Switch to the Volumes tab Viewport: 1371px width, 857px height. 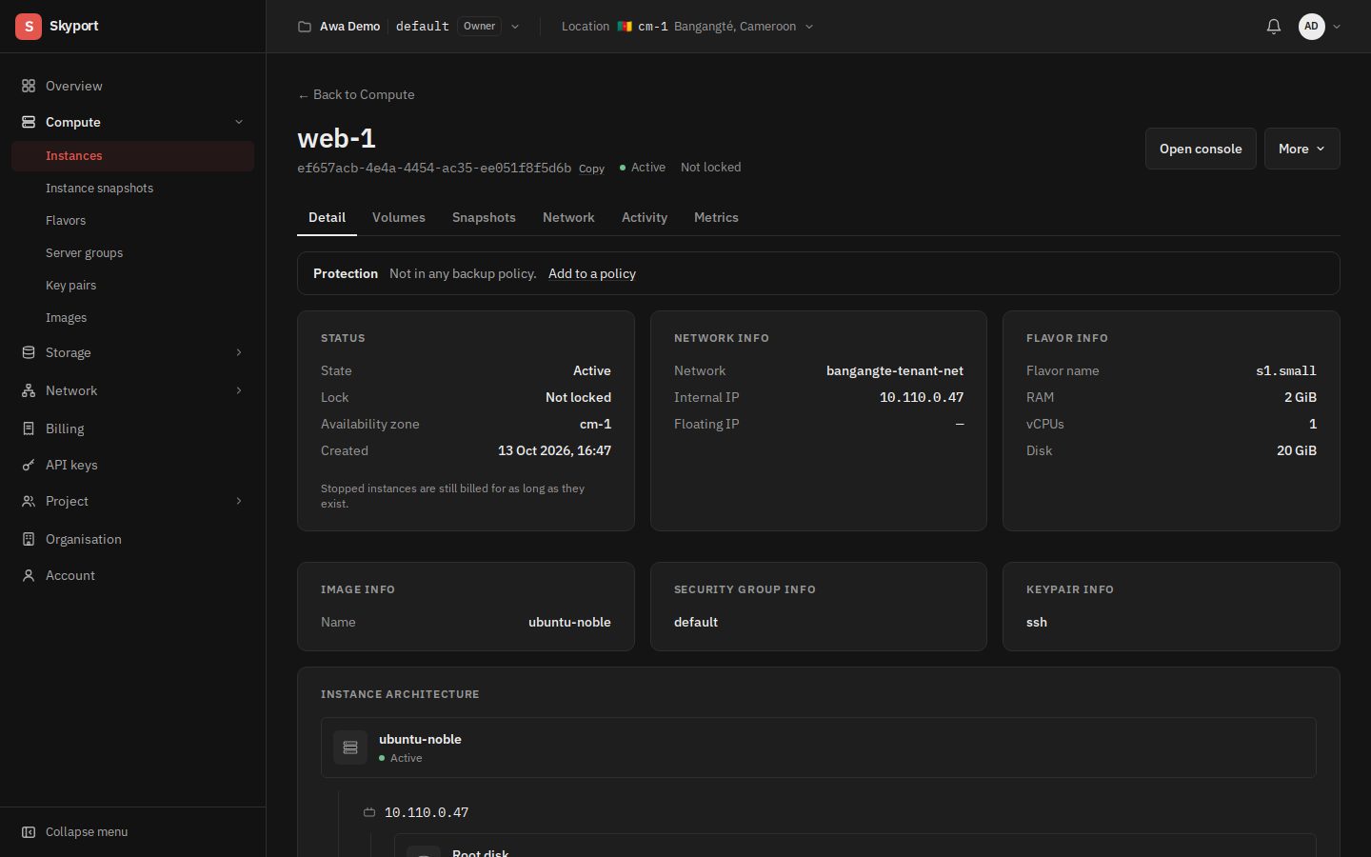pyautogui.click(x=399, y=217)
